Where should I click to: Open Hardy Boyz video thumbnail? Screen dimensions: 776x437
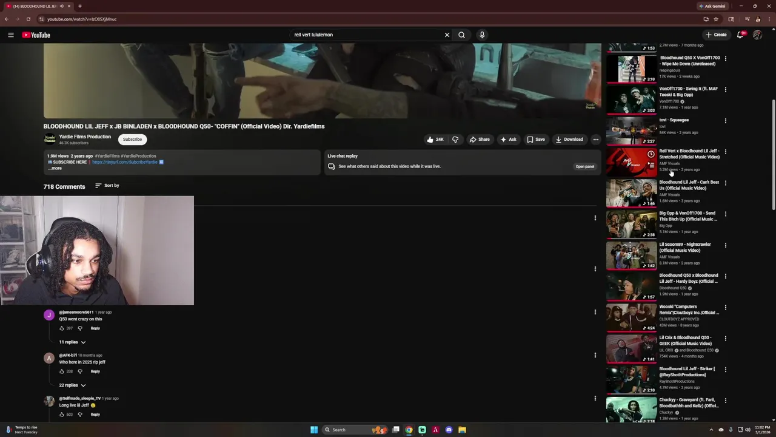(x=632, y=286)
